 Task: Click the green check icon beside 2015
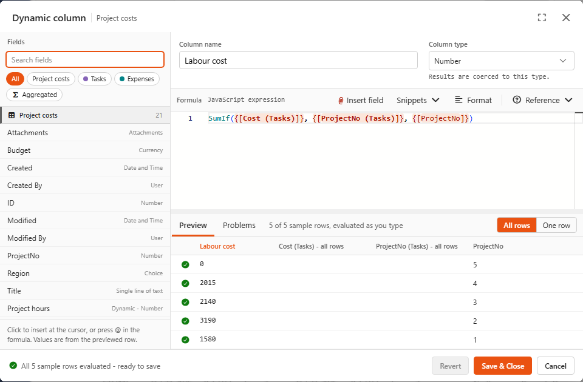(x=185, y=283)
